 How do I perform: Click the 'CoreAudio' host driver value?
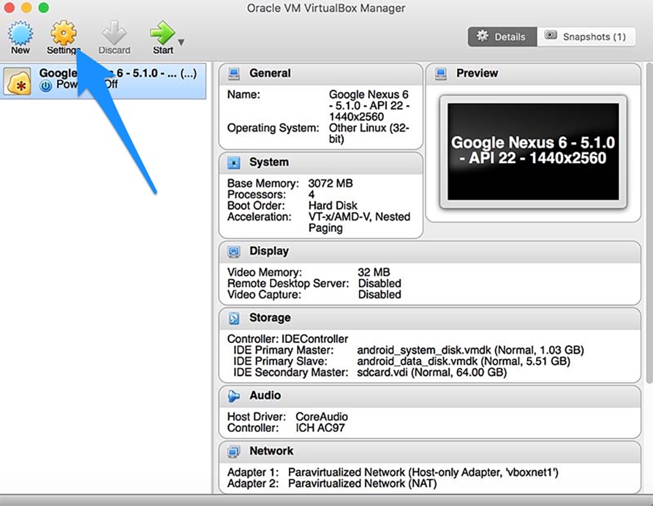pyautogui.click(x=322, y=416)
